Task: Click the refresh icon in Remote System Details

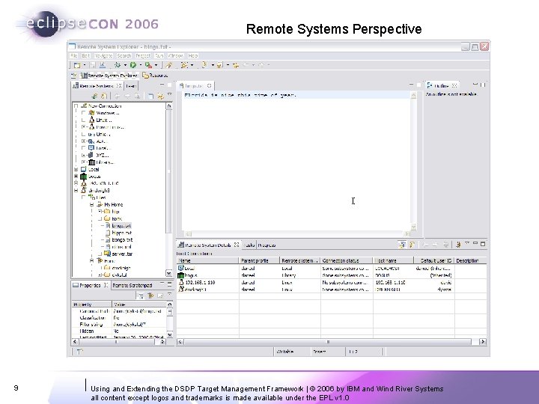Action: tap(412, 245)
